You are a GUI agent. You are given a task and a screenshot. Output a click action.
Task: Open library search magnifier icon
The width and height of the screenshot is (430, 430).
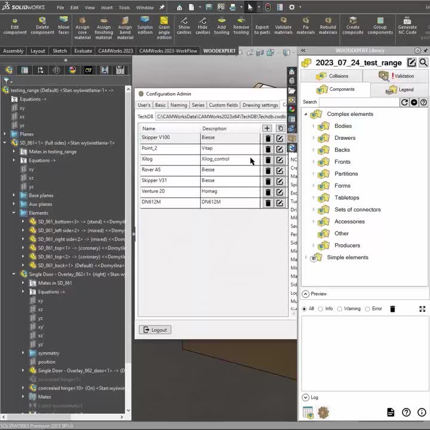click(x=423, y=63)
